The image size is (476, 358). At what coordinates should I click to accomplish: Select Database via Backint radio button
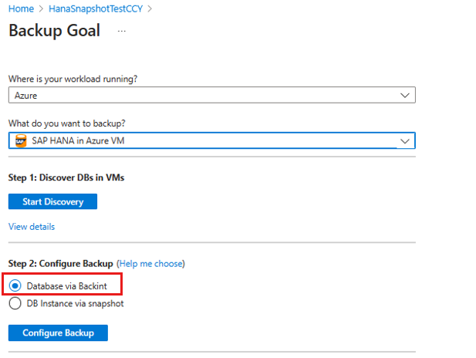coord(15,285)
